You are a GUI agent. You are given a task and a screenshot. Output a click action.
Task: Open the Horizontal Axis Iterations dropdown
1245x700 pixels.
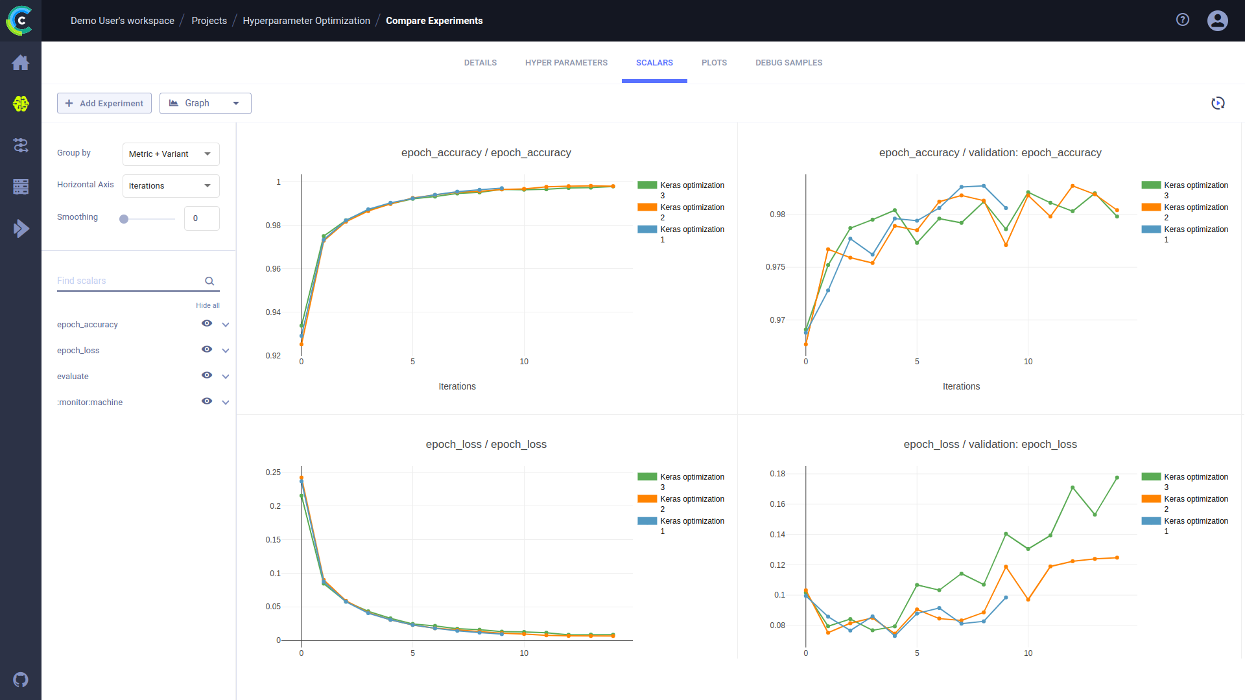coord(171,186)
